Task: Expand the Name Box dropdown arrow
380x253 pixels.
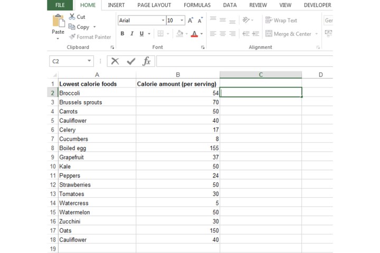Action: [89, 61]
